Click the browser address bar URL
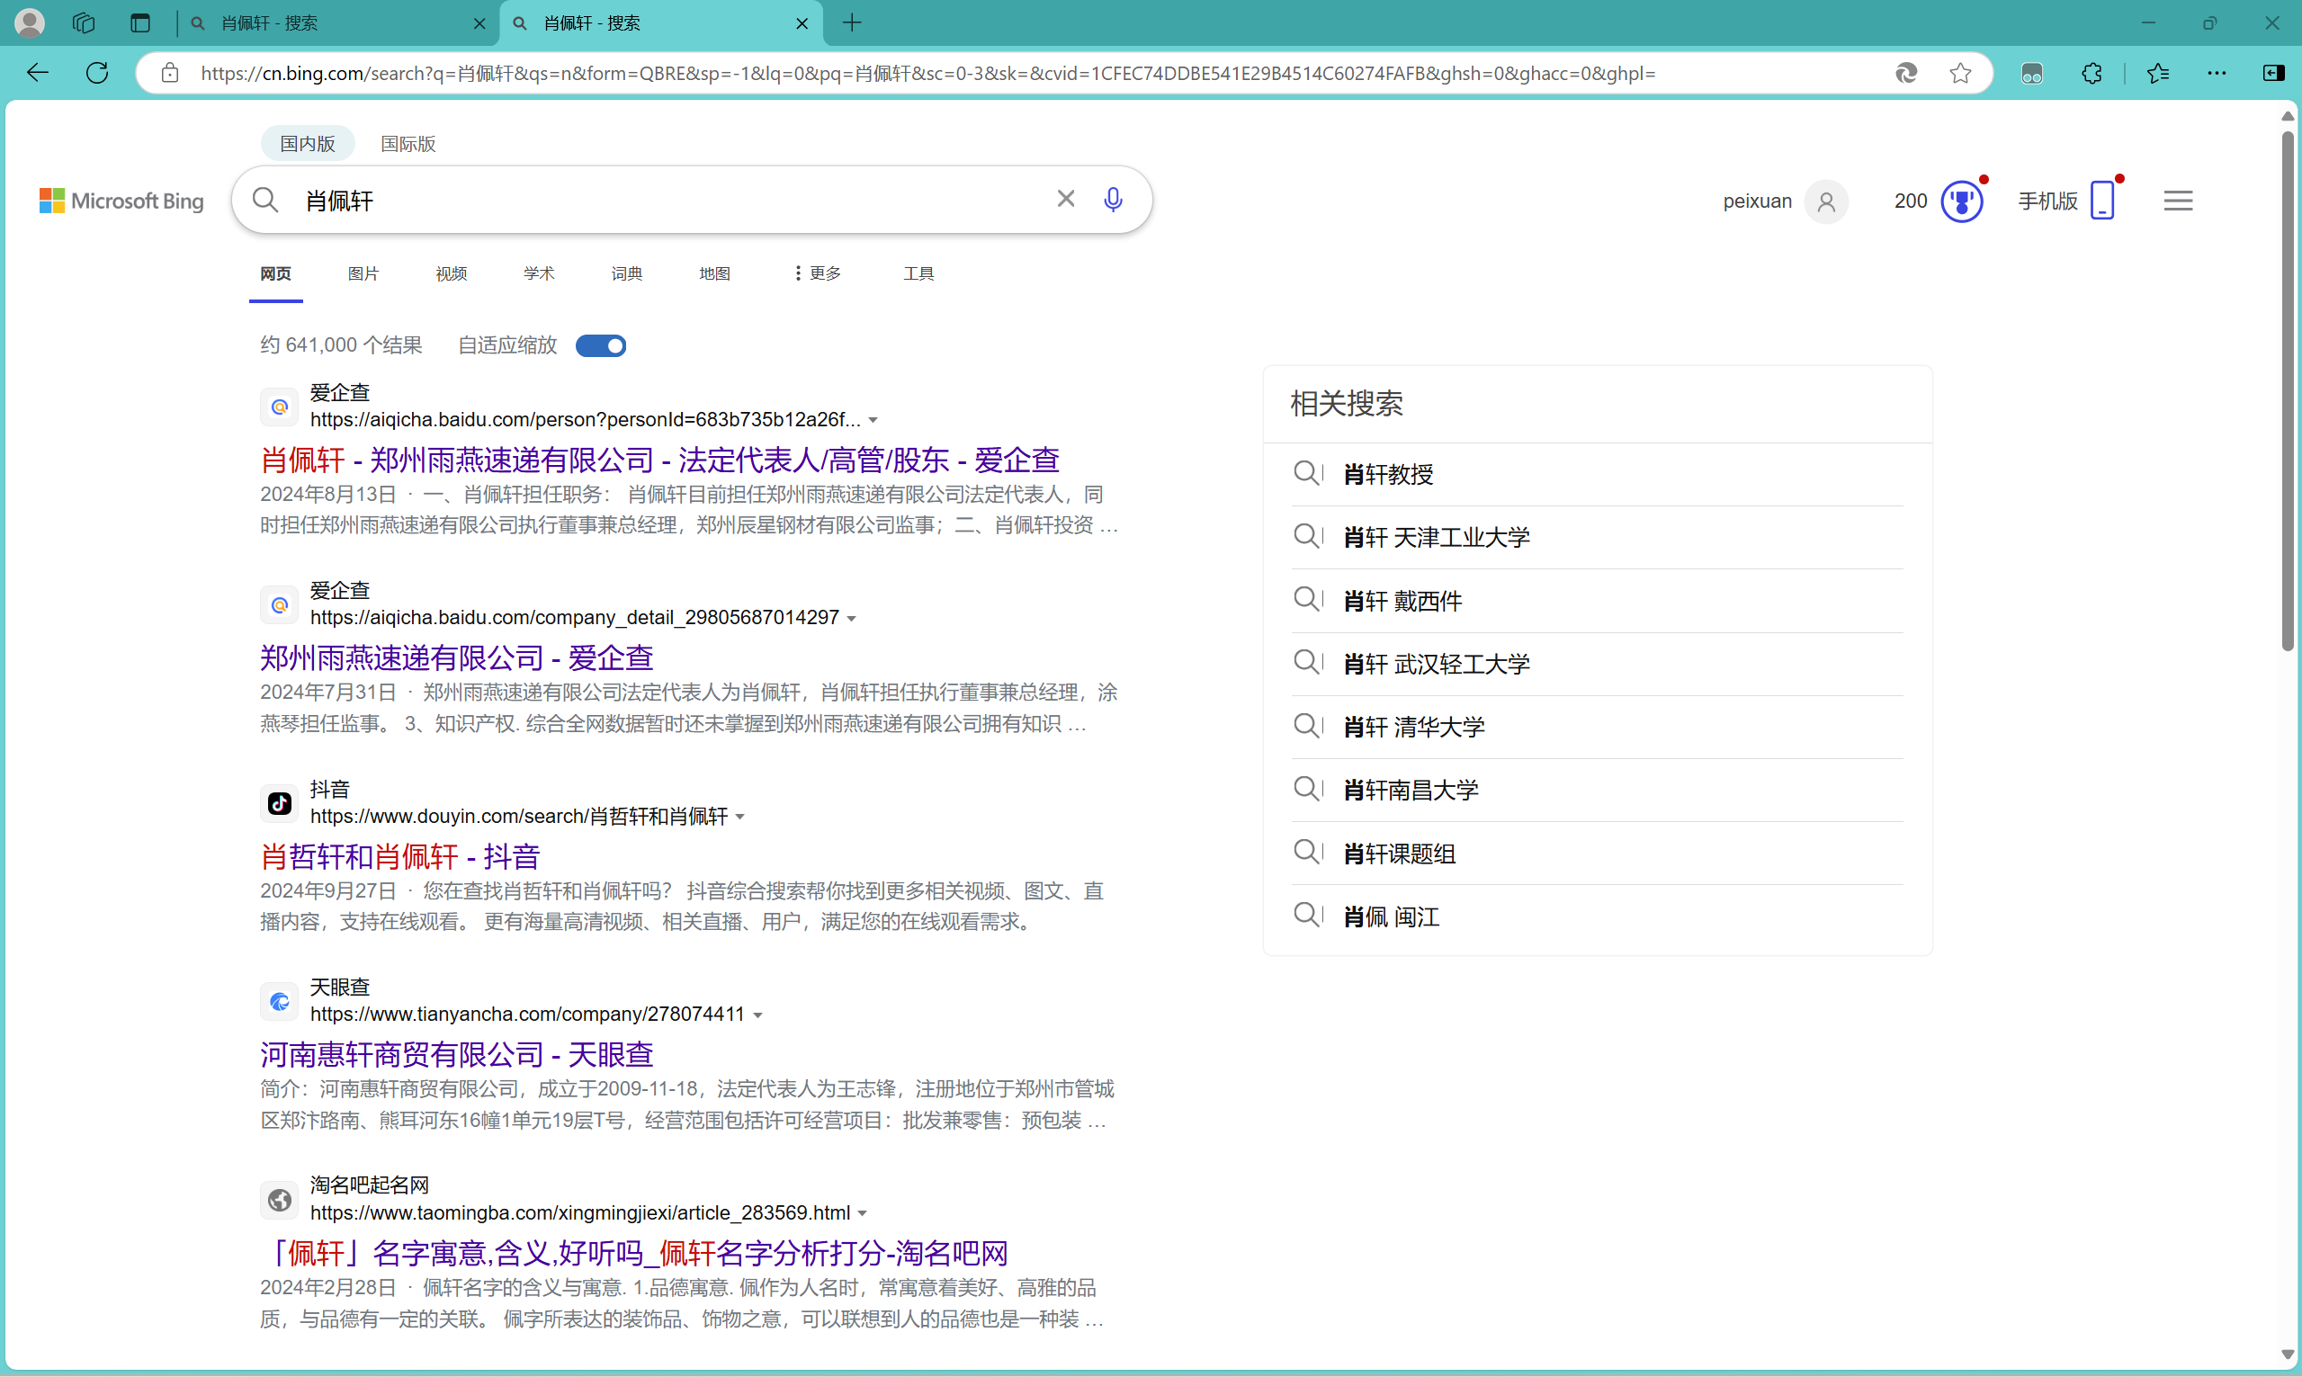Screen dimensions: 2302x1377 927,72
